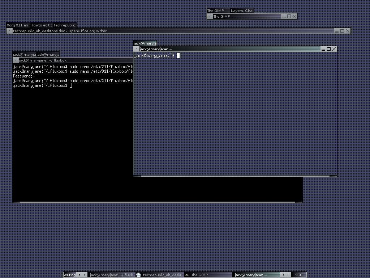Click the 9:01 toolbar clock
This screenshot has height=278, width=370.
[x=299, y=275]
